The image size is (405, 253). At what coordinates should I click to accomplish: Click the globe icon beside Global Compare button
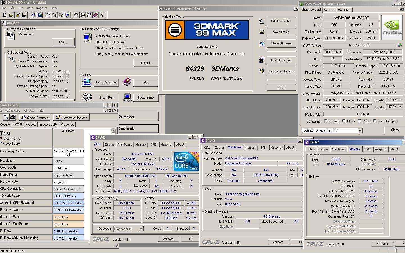[262, 60]
